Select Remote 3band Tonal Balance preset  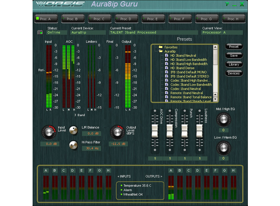pyautogui.click(x=188, y=97)
